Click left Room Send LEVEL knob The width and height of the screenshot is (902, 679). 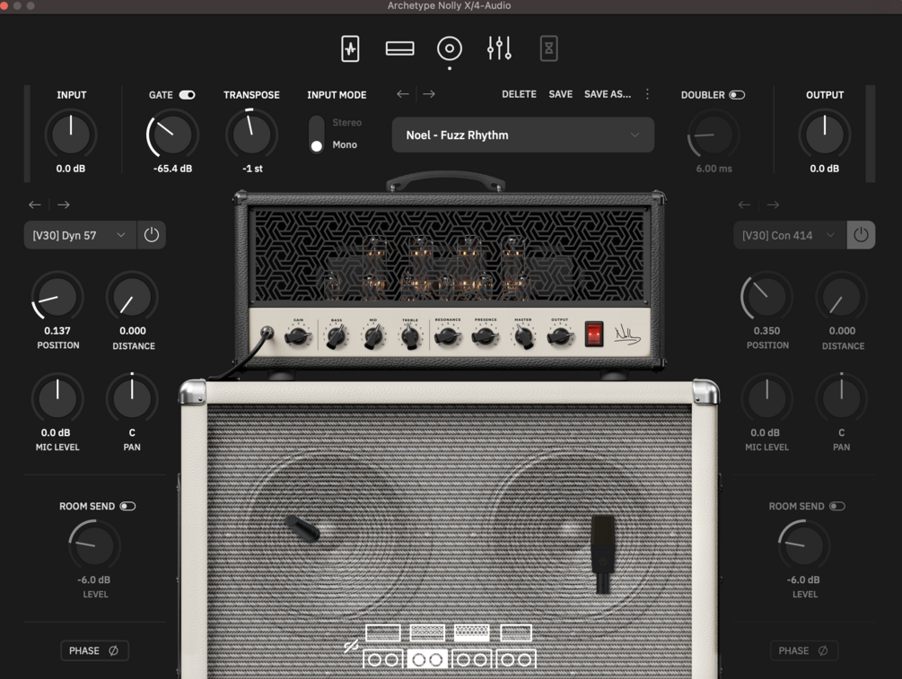coord(94,545)
